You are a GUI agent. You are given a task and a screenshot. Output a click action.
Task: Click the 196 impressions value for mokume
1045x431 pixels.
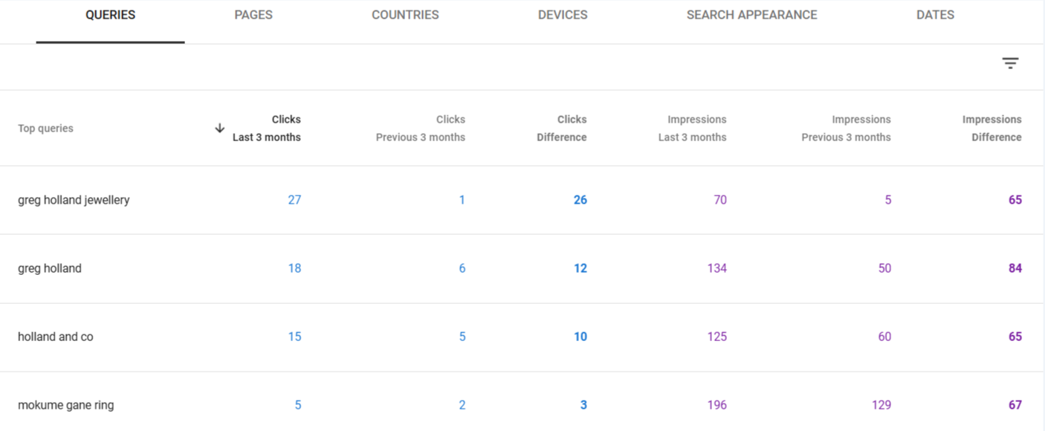[x=717, y=405]
